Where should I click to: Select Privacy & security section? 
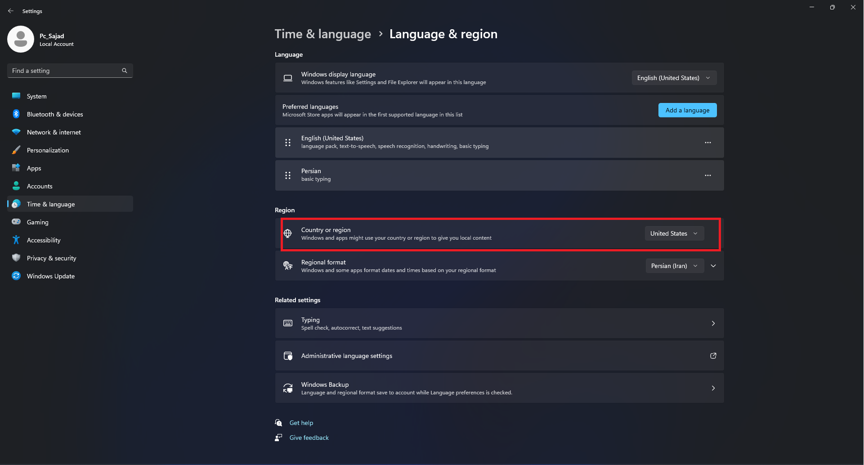tap(70, 258)
